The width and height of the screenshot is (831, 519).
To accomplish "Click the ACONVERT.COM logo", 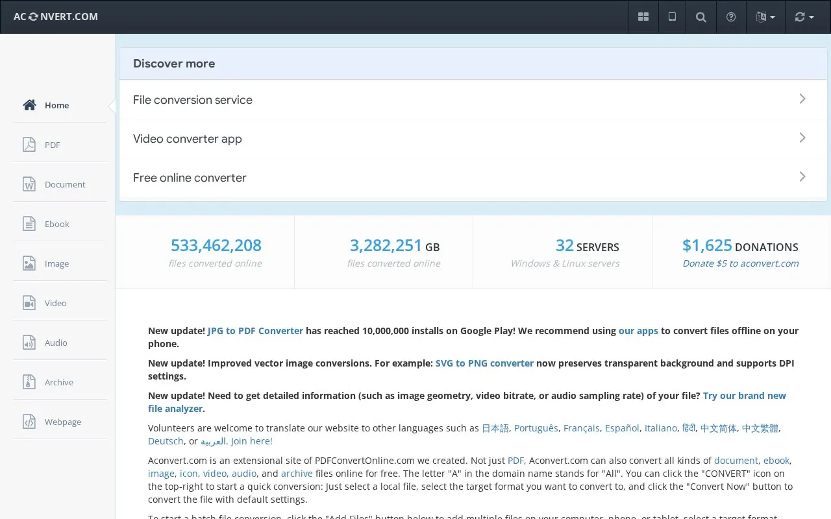I will pos(56,17).
